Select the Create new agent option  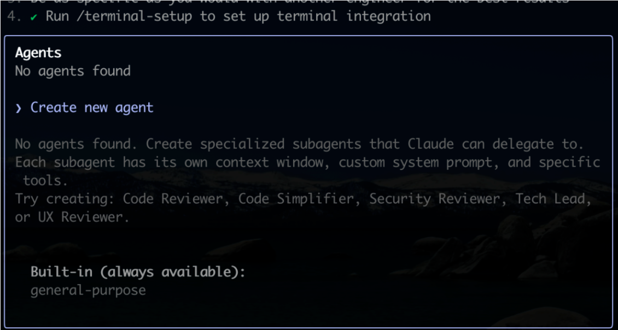[92, 108]
